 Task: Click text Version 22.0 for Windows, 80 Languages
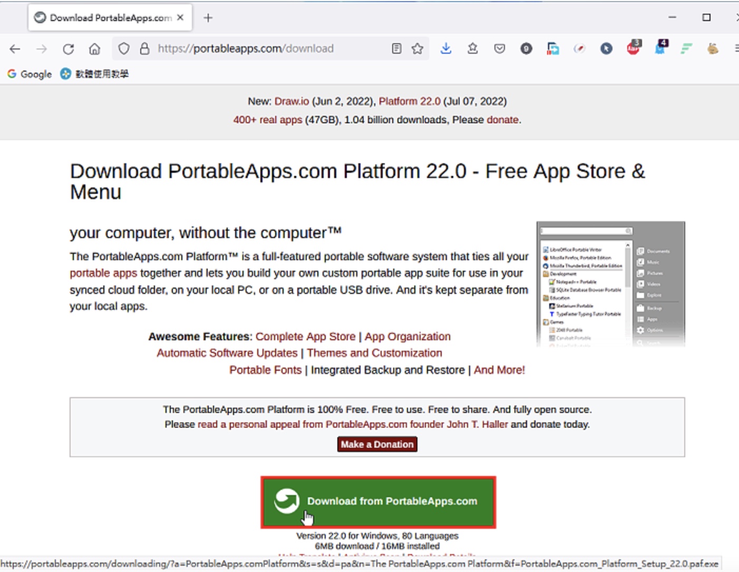point(377,536)
